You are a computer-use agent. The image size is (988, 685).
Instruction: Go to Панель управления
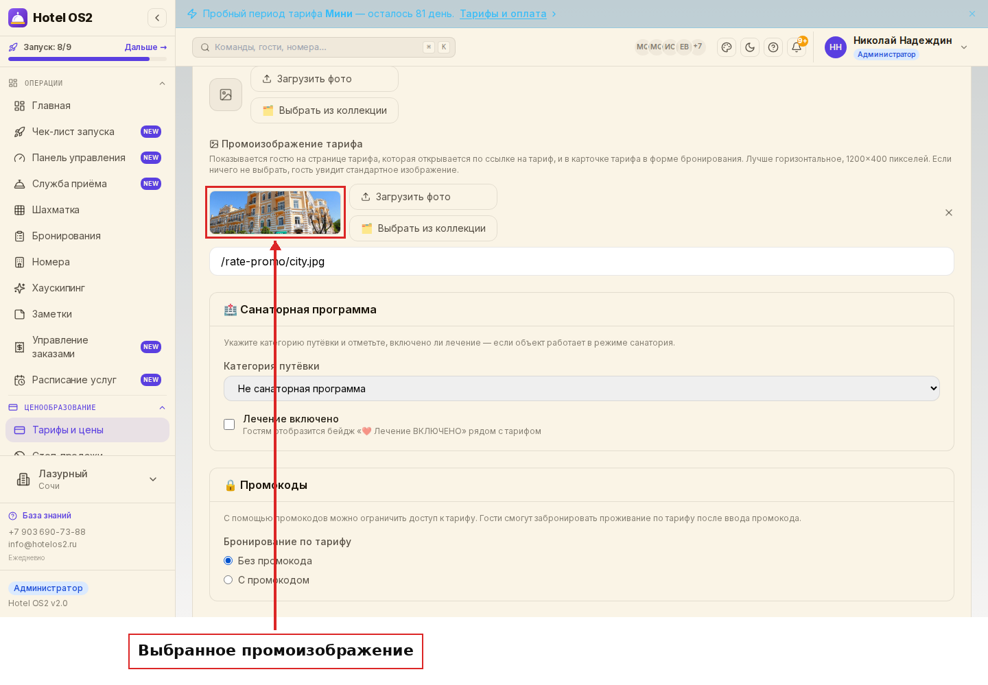pyautogui.click(x=87, y=158)
